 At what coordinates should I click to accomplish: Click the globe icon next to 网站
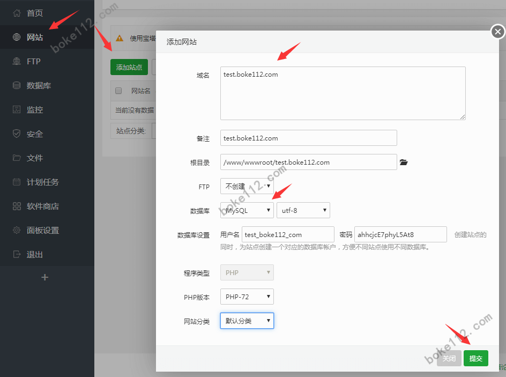17,37
